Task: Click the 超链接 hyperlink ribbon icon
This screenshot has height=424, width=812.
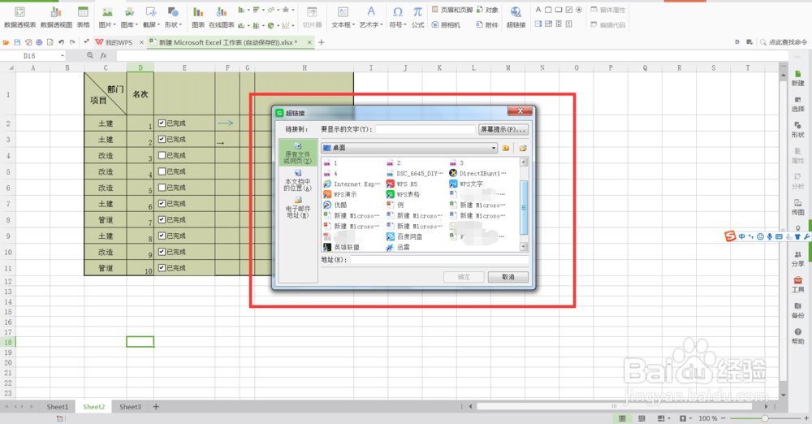Action: tap(516, 17)
